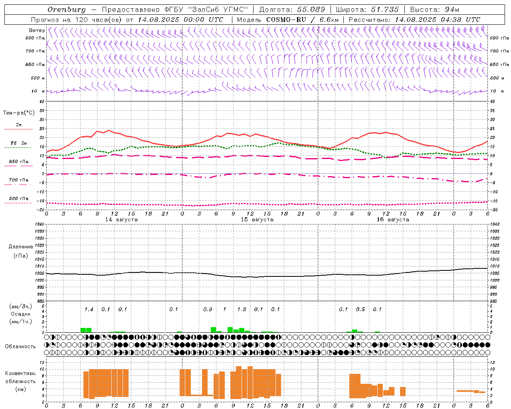
Task: Select the 500 гПа temperature legend line
Action: 18,203
